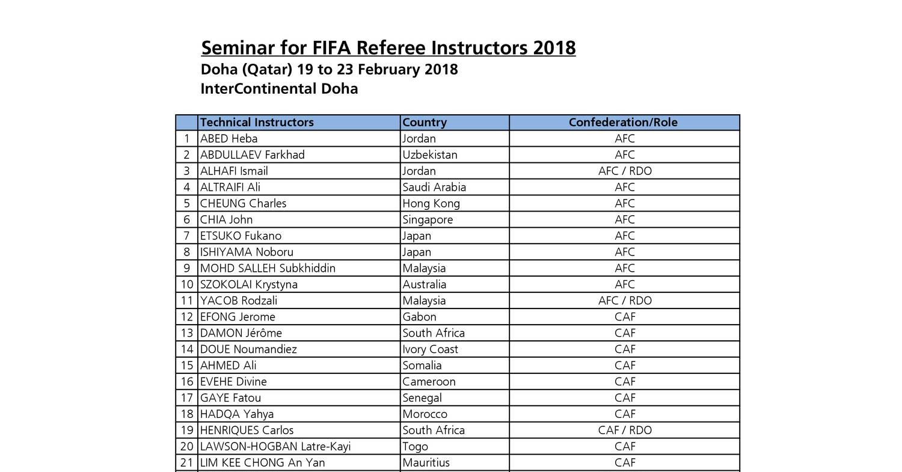The height and width of the screenshot is (472, 902).
Task: Select the 'Technical Instructors' column header
Action: (257, 122)
